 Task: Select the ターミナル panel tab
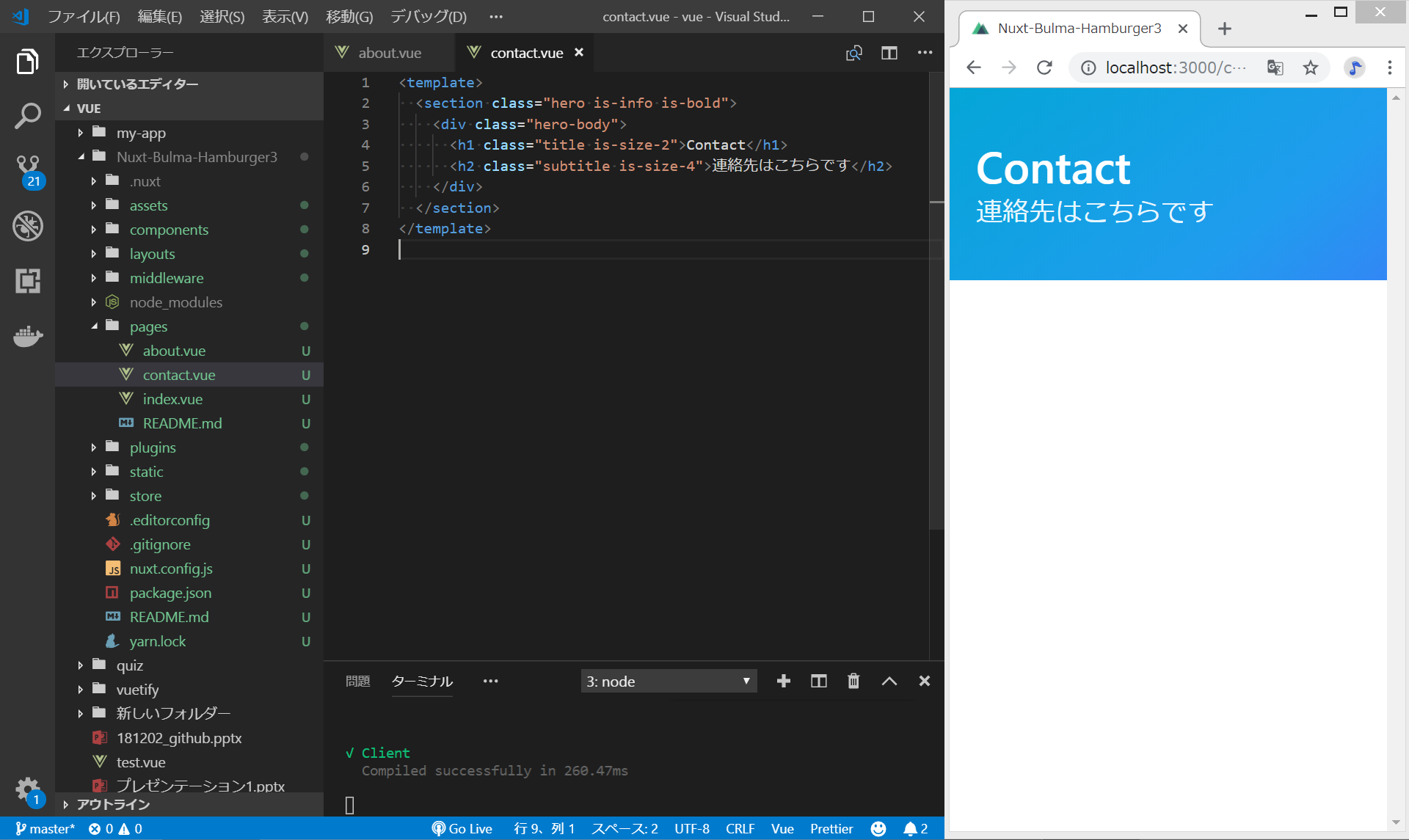pyautogui.click(x=422, y=682)
